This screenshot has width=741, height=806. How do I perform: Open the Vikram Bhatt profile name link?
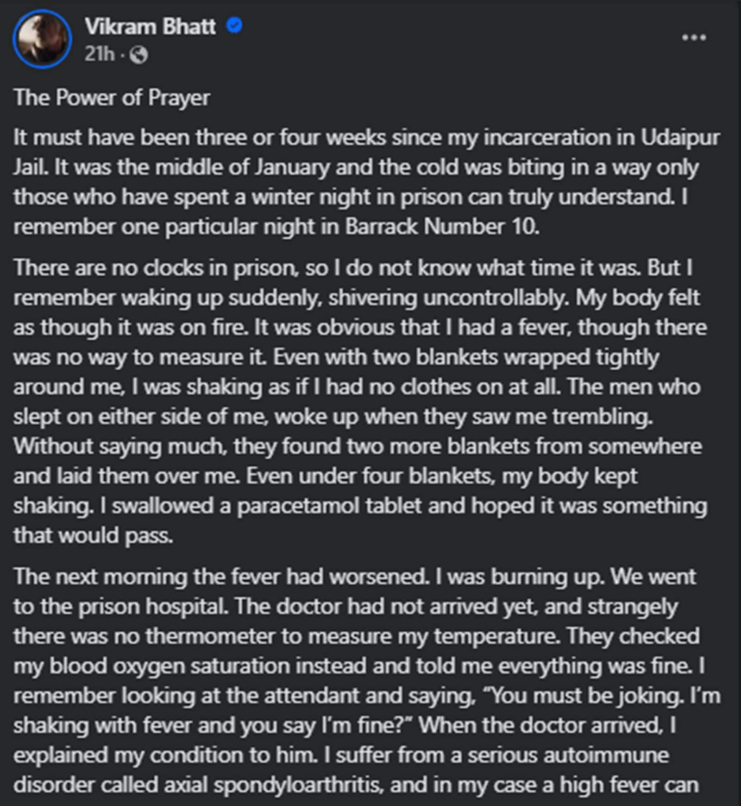150,26
